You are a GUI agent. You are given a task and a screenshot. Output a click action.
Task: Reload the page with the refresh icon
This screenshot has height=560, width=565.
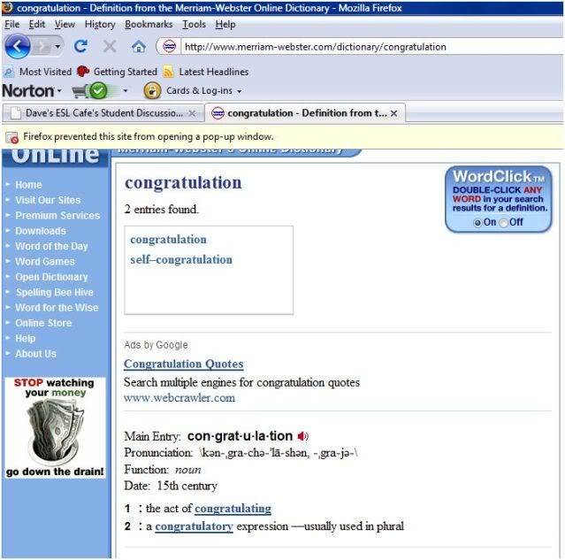pos(80,46)
